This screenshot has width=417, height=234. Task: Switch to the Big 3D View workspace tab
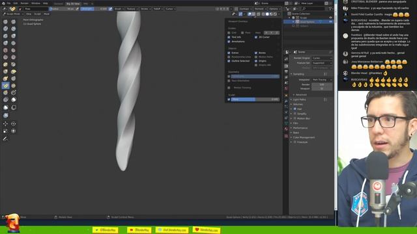click(x=73, y=4)
